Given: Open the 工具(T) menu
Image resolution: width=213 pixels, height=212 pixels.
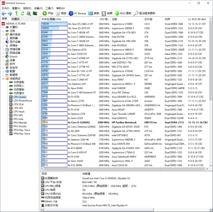Looking at the screenshot, I should [50, 8].
